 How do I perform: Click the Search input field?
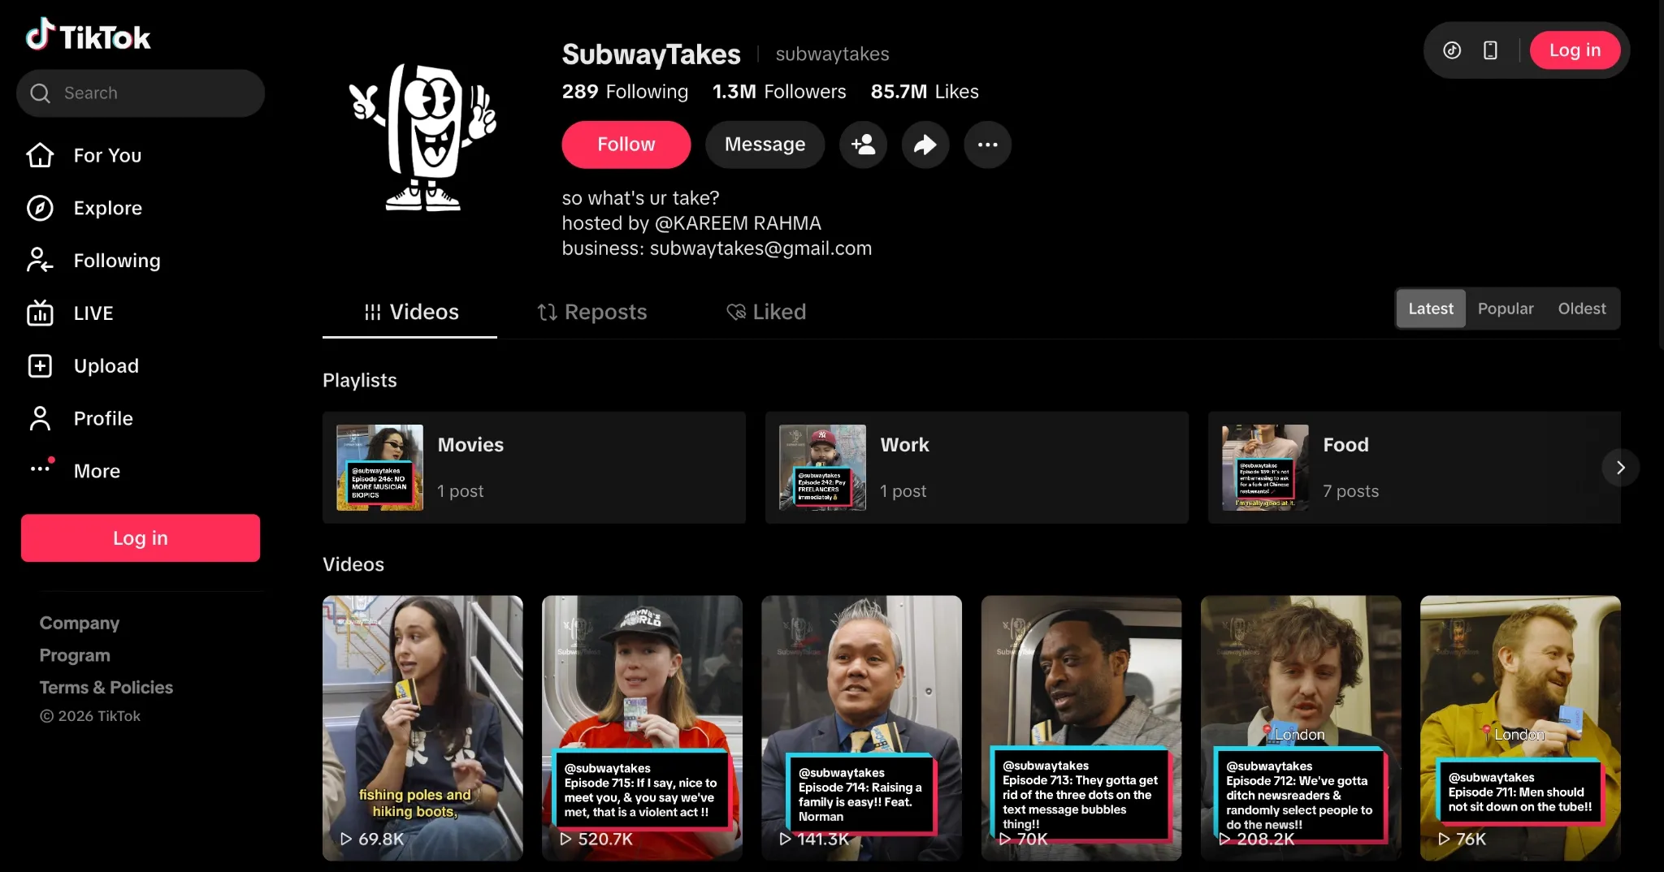point(141,93)
